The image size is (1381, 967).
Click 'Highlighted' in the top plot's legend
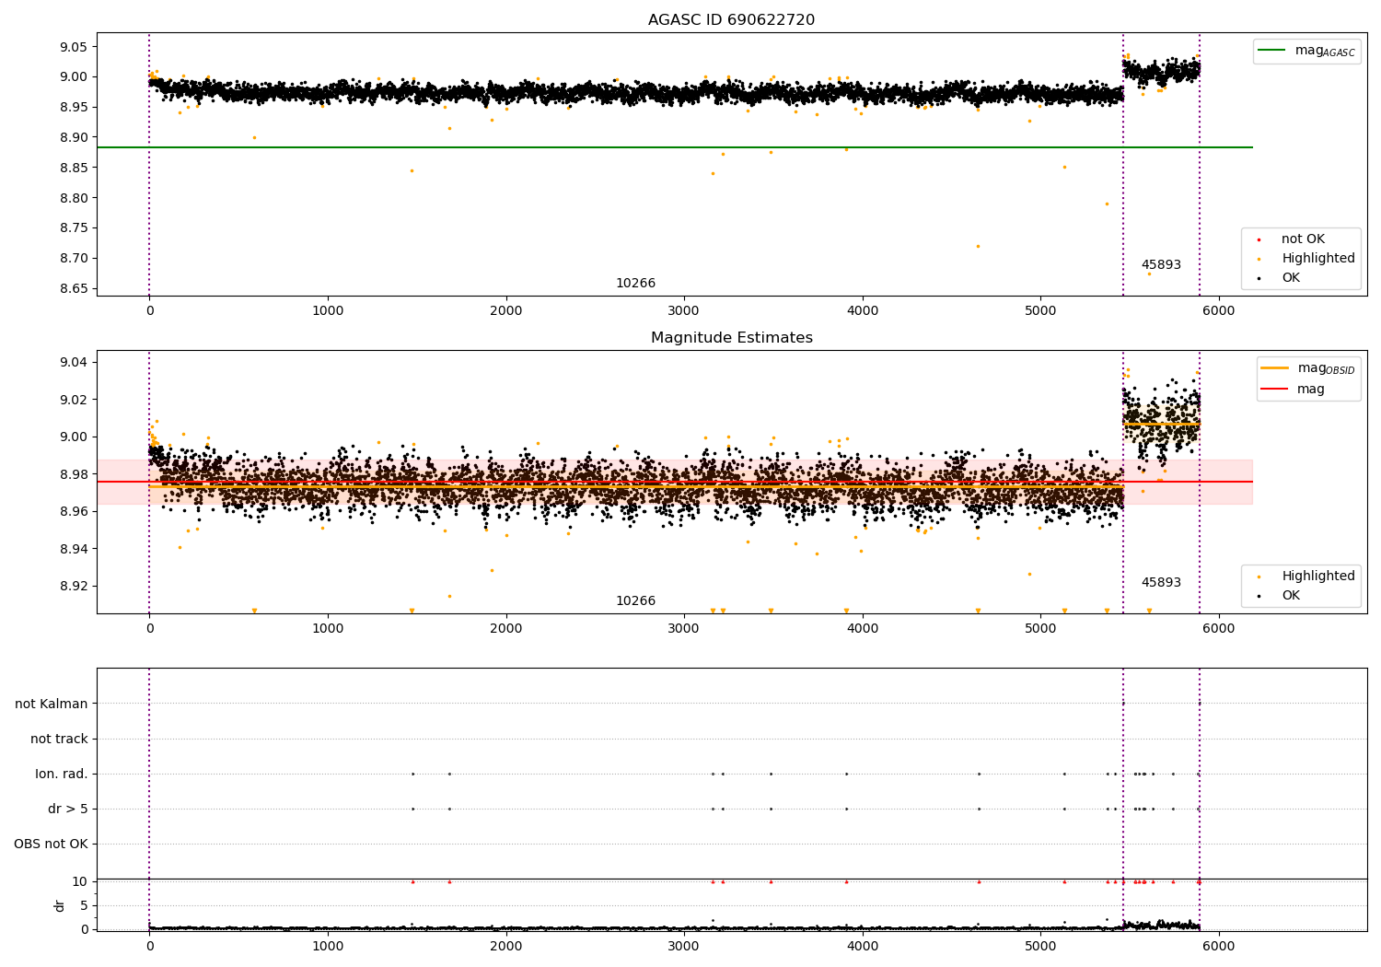coord(1317,259)
